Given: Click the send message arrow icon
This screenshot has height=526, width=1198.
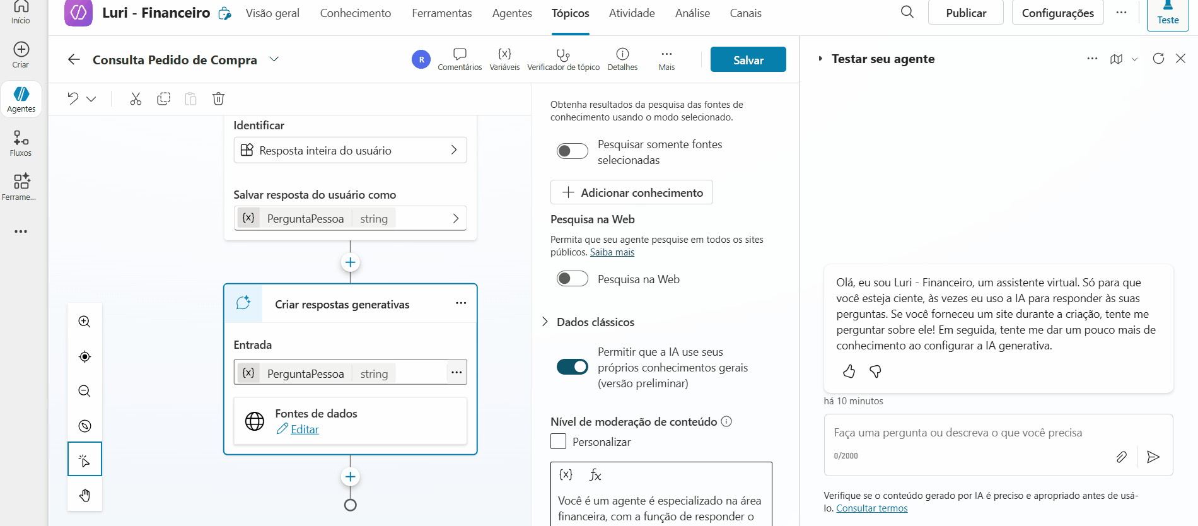Looking at the screenshot, I should (1153, 457).
